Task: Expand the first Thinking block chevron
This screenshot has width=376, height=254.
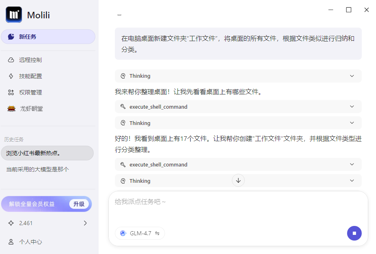Action: click(352, 76)
